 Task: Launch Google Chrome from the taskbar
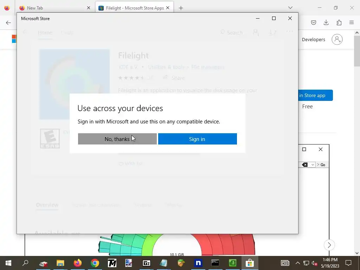click(95, 263)
